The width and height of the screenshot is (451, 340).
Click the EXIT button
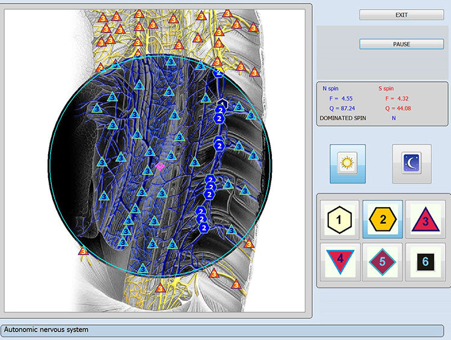(401, 14)
